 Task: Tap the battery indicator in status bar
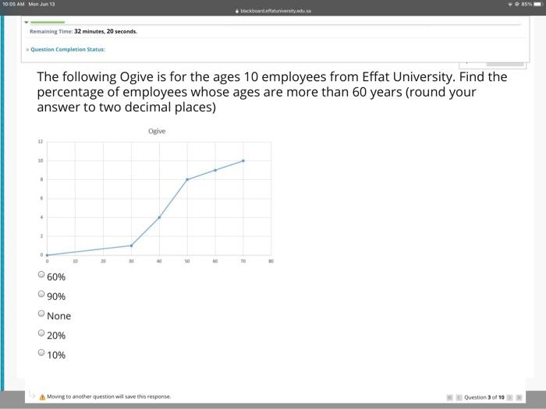pyautogui.click(x=538, y=4)
